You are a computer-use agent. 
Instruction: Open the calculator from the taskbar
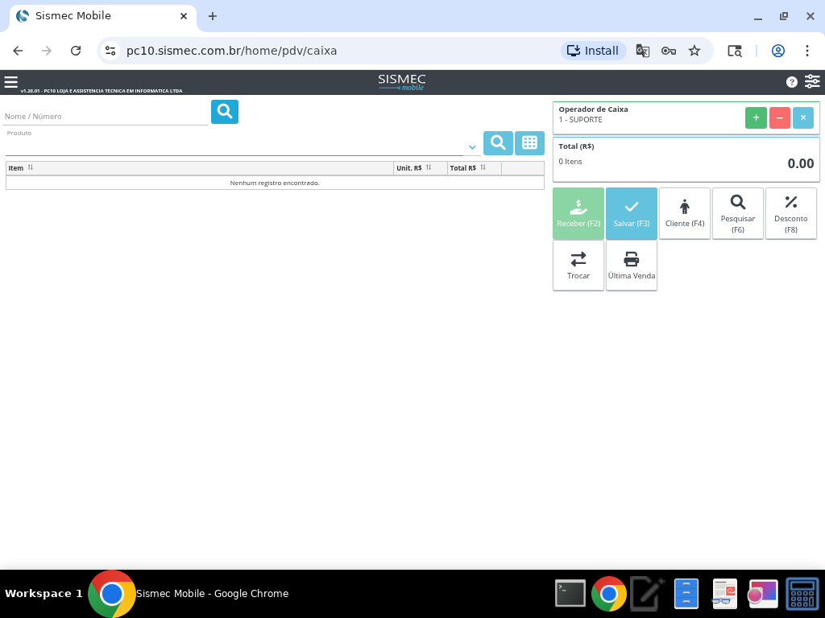point(802,594)
